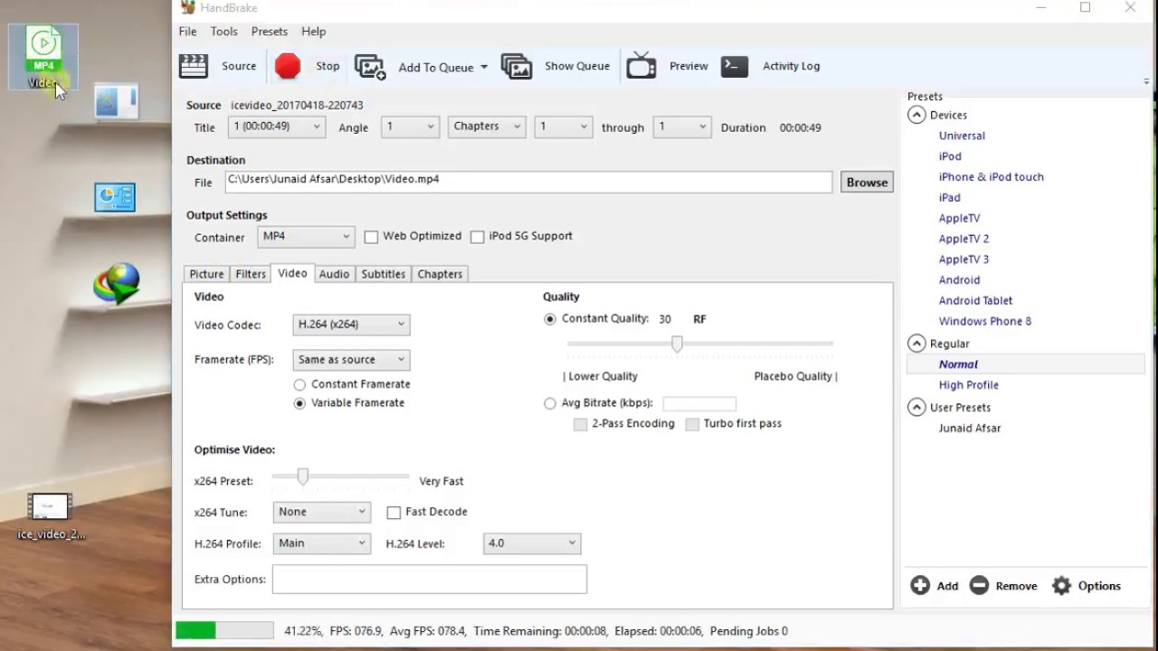Image resolution: width=1158 pixels, height=651 pixels.
Task: Select Constant Quality radio button
Action: point(550,319)
